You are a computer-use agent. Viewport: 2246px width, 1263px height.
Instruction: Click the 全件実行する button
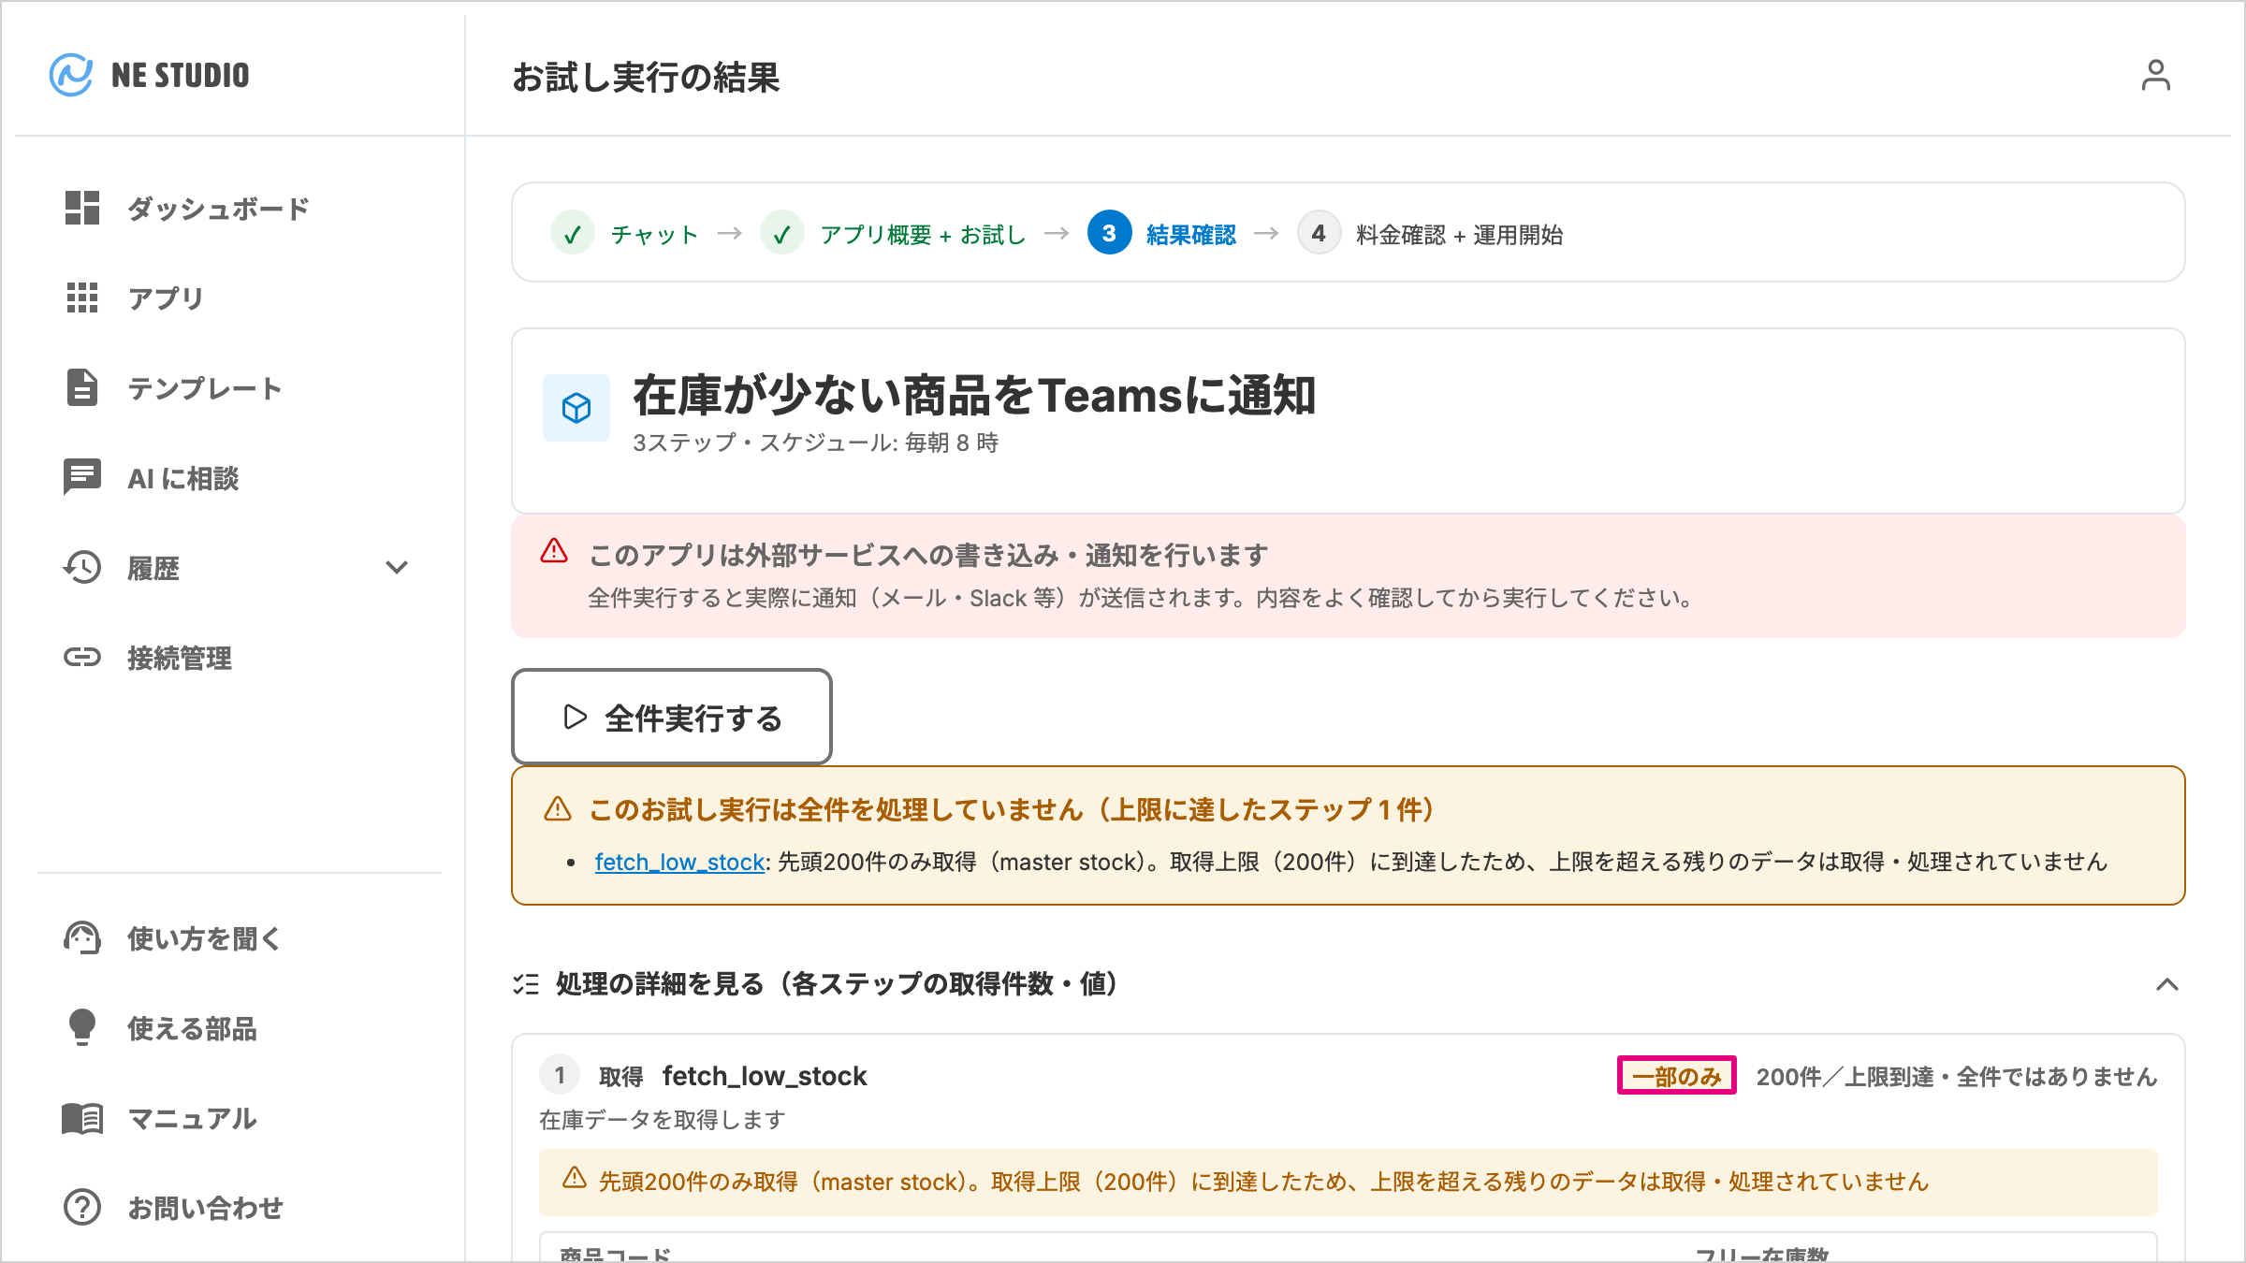click(x=672, y=717)
